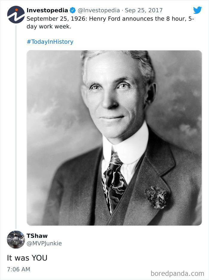The width and height of the screenshot is (209, 280).
Task: Click the Twitter bird logo
Action: 197,10
